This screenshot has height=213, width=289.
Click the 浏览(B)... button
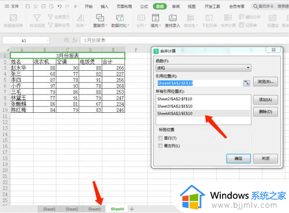point(265,82)
